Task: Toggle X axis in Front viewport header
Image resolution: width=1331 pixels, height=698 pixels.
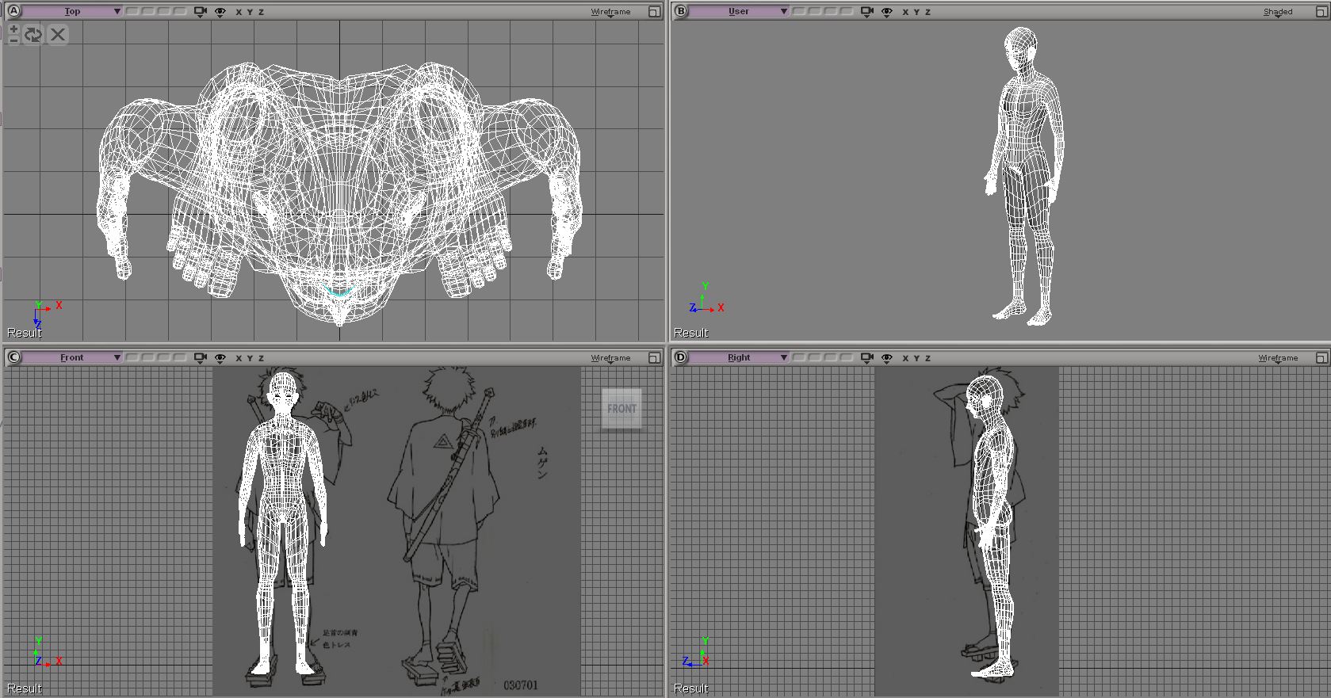Action: pos(239,359)
